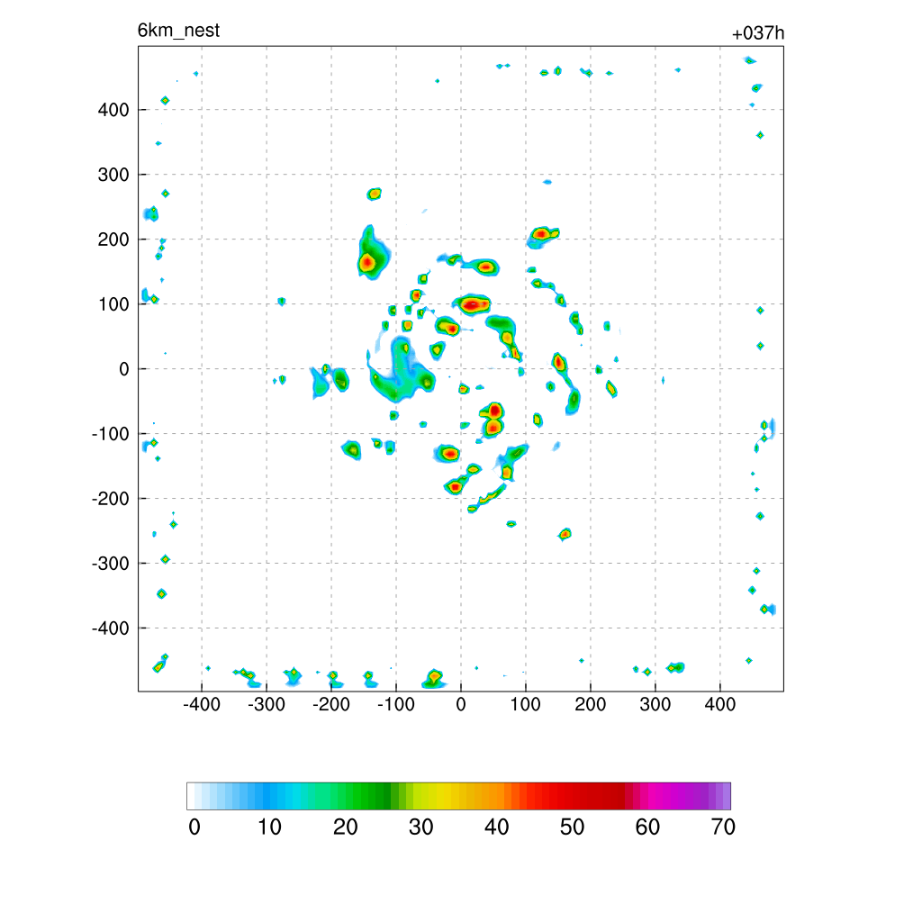Click the colorbar value label "50"

coord(572,827)
